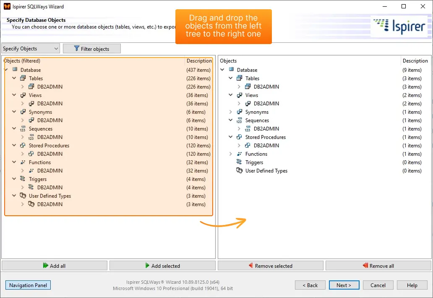Open Help from the wizard footer

click(x=412, y=285)
